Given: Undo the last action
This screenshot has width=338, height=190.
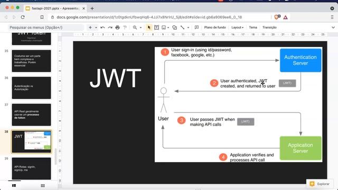Looking at the screenshot, I should 102,27.
